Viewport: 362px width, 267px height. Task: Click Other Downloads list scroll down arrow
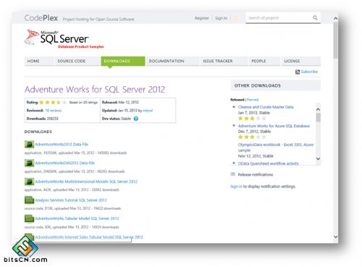[x=318, y=158]
